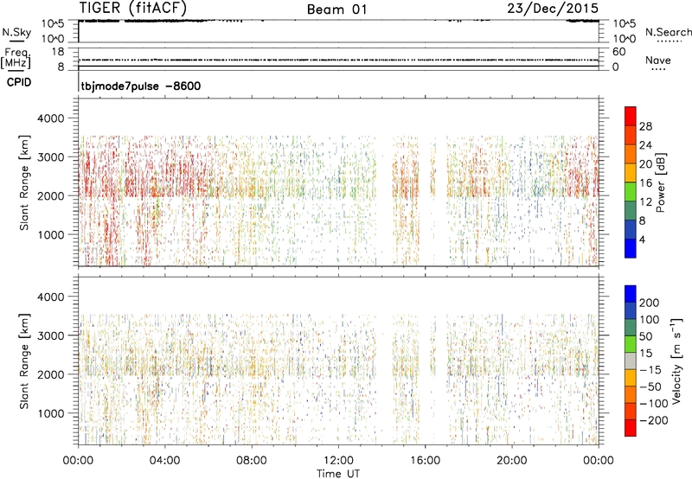Select the Power [dB] colorbar title
Image resolution: width=692 pixels, height=479 pixels.
[x=661, y=182]
